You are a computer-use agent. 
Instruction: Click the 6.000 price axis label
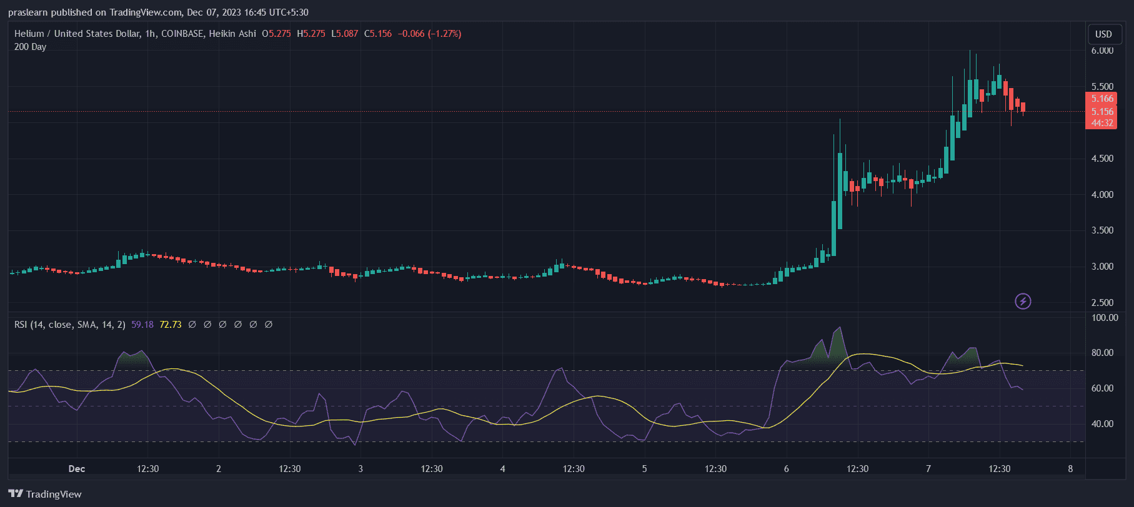coord(1102,51)
